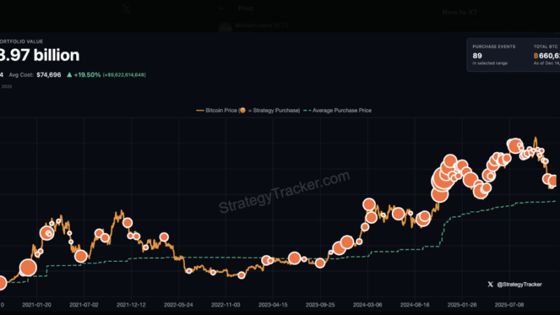Click the 2023-04-15 axis date
The width and height of the screenshot is (560, 315).
pyautogui.click(x=273, y=304)
